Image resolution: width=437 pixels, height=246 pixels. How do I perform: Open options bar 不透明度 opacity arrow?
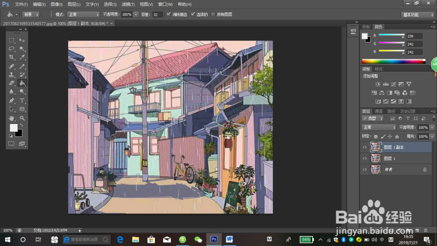coord(136,14)
